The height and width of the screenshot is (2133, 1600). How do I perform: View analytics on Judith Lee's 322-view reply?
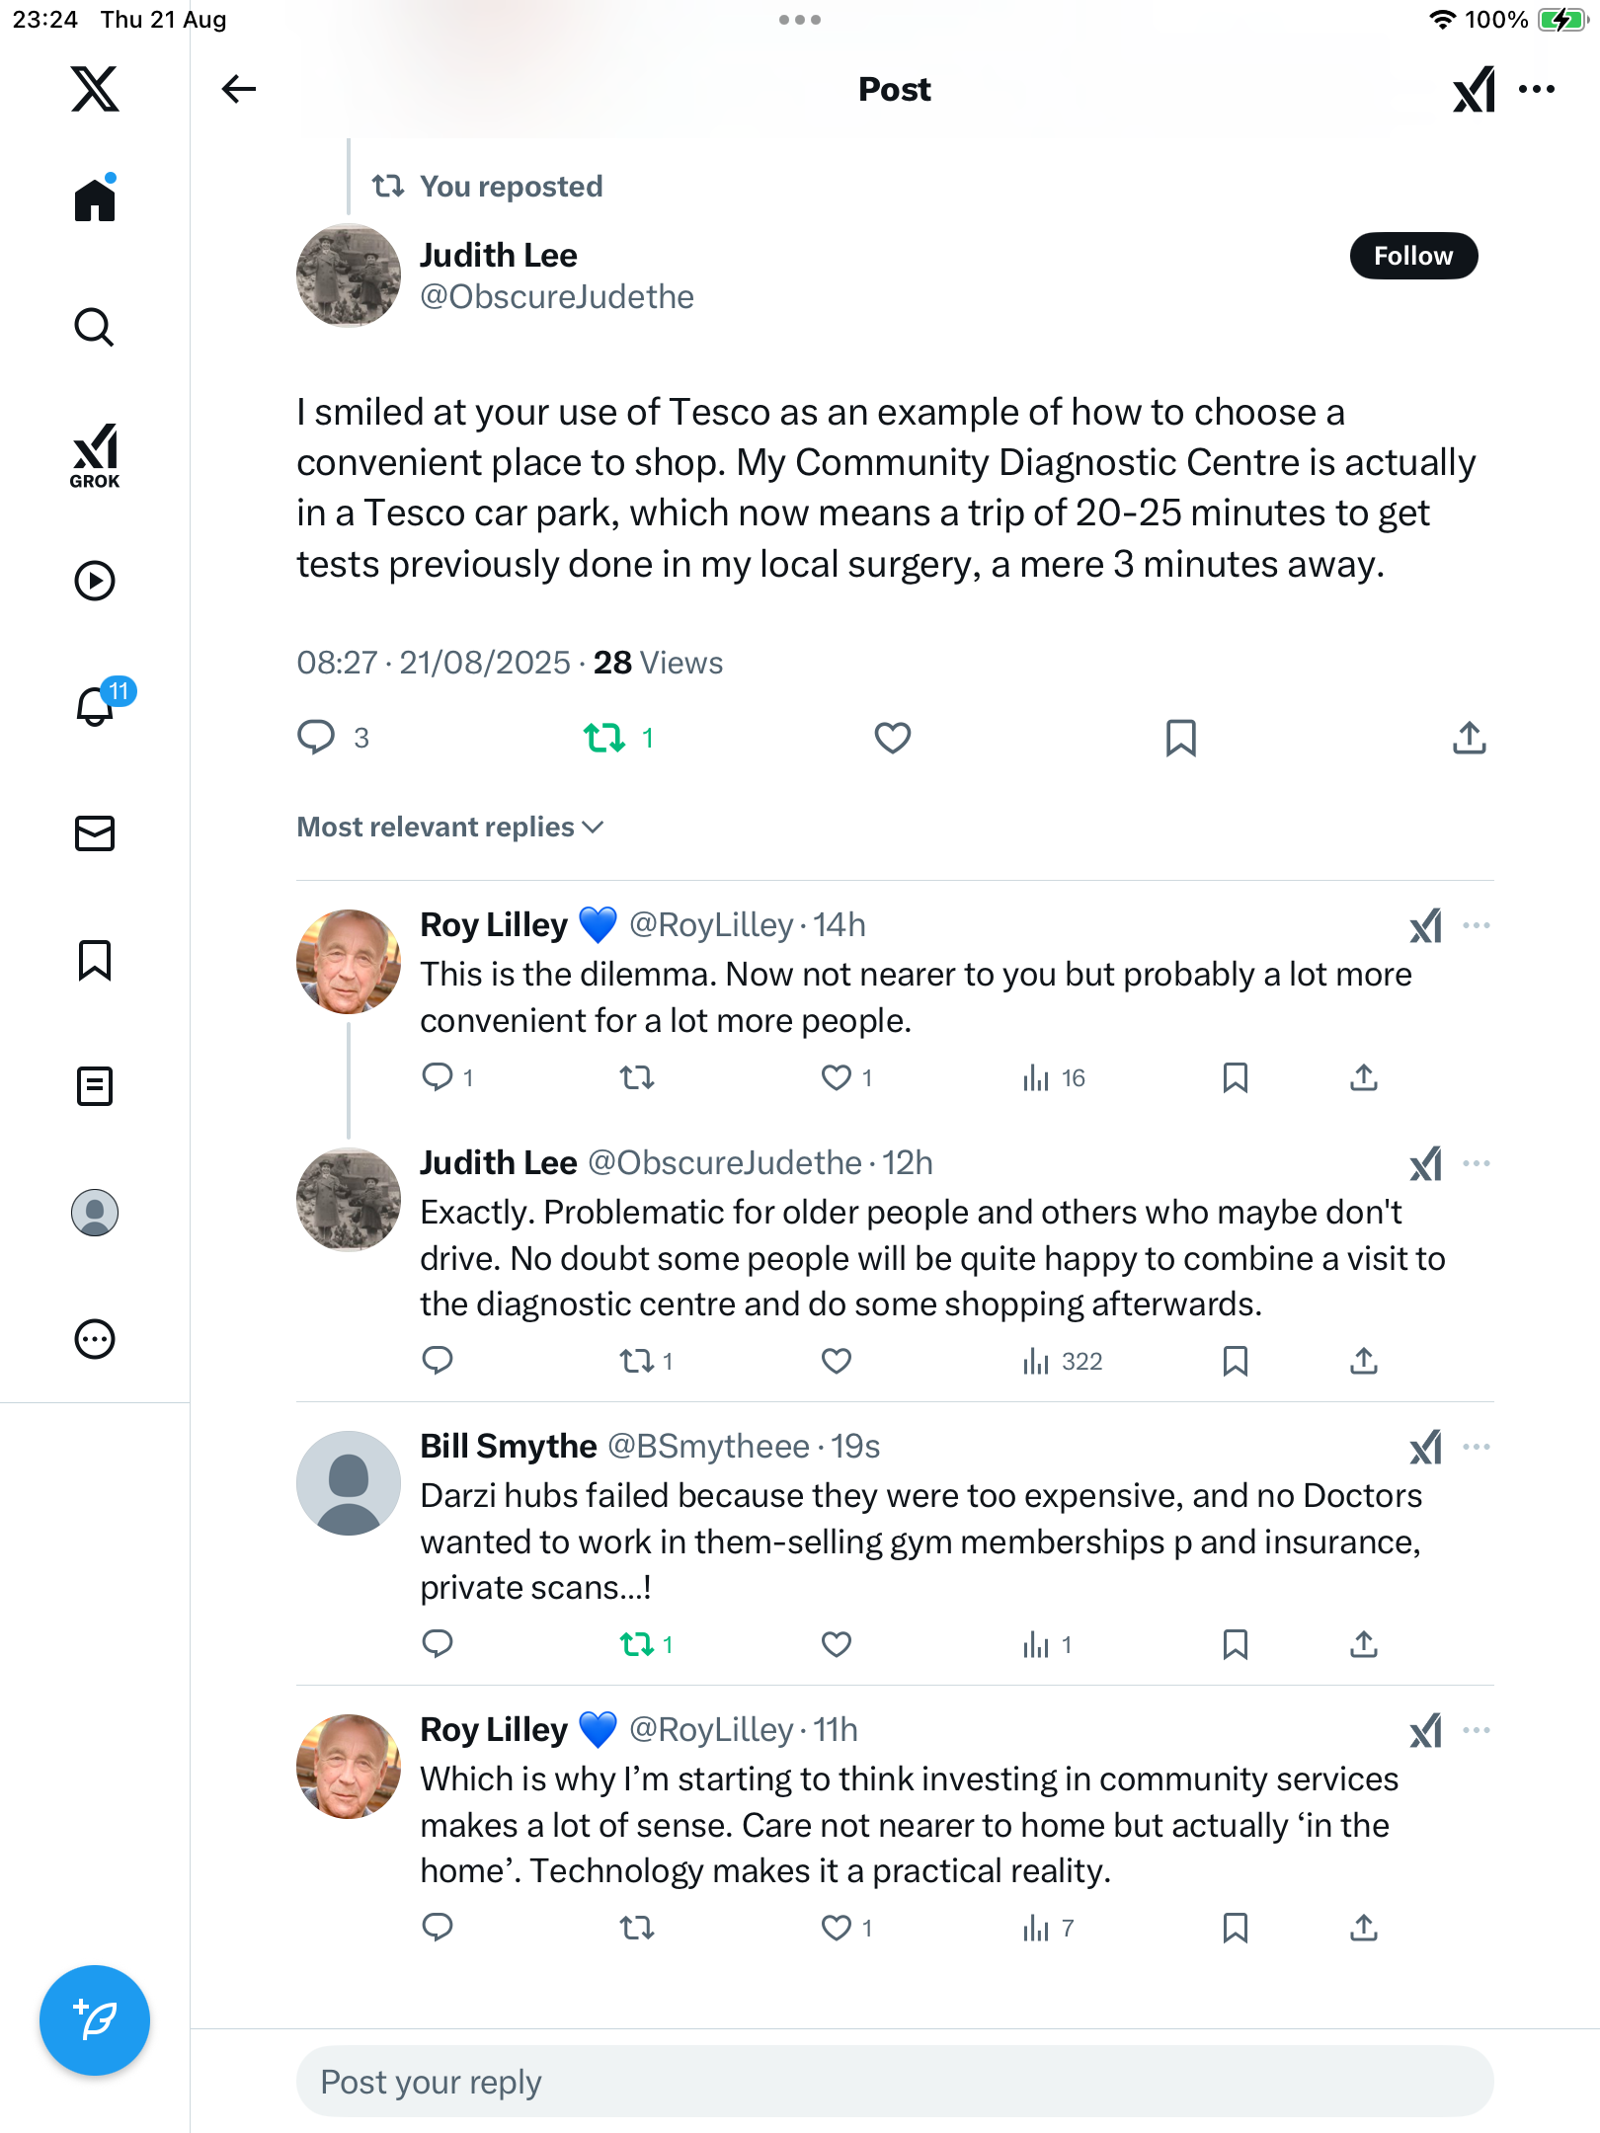tap(1063, 1362)
